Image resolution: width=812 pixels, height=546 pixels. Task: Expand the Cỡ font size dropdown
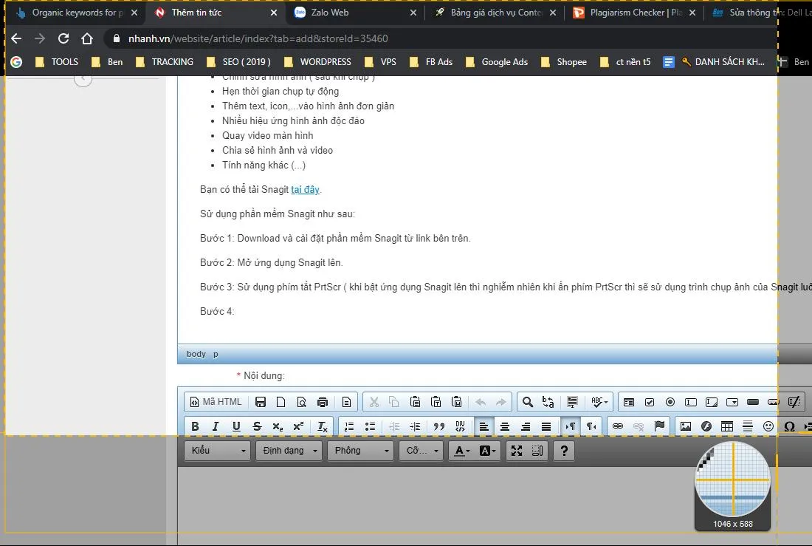coord(420,450)
